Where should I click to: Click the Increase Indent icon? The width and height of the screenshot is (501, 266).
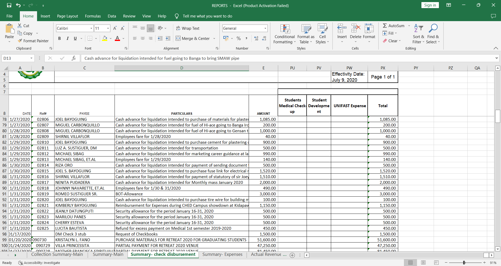pos(168,38)
